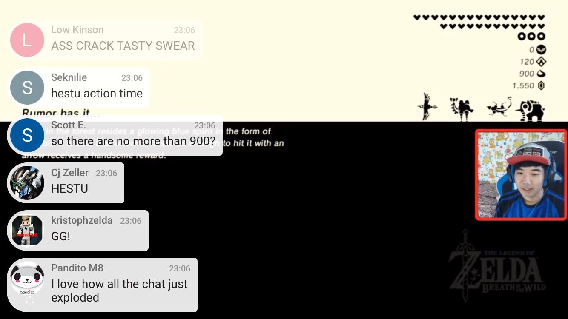Screen dimensions: 568x319
Task: Tap Seknilie's gray S avatar
Action: coord(27,88)
